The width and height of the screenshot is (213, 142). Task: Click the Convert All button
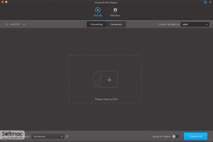(x=195, y=136)
